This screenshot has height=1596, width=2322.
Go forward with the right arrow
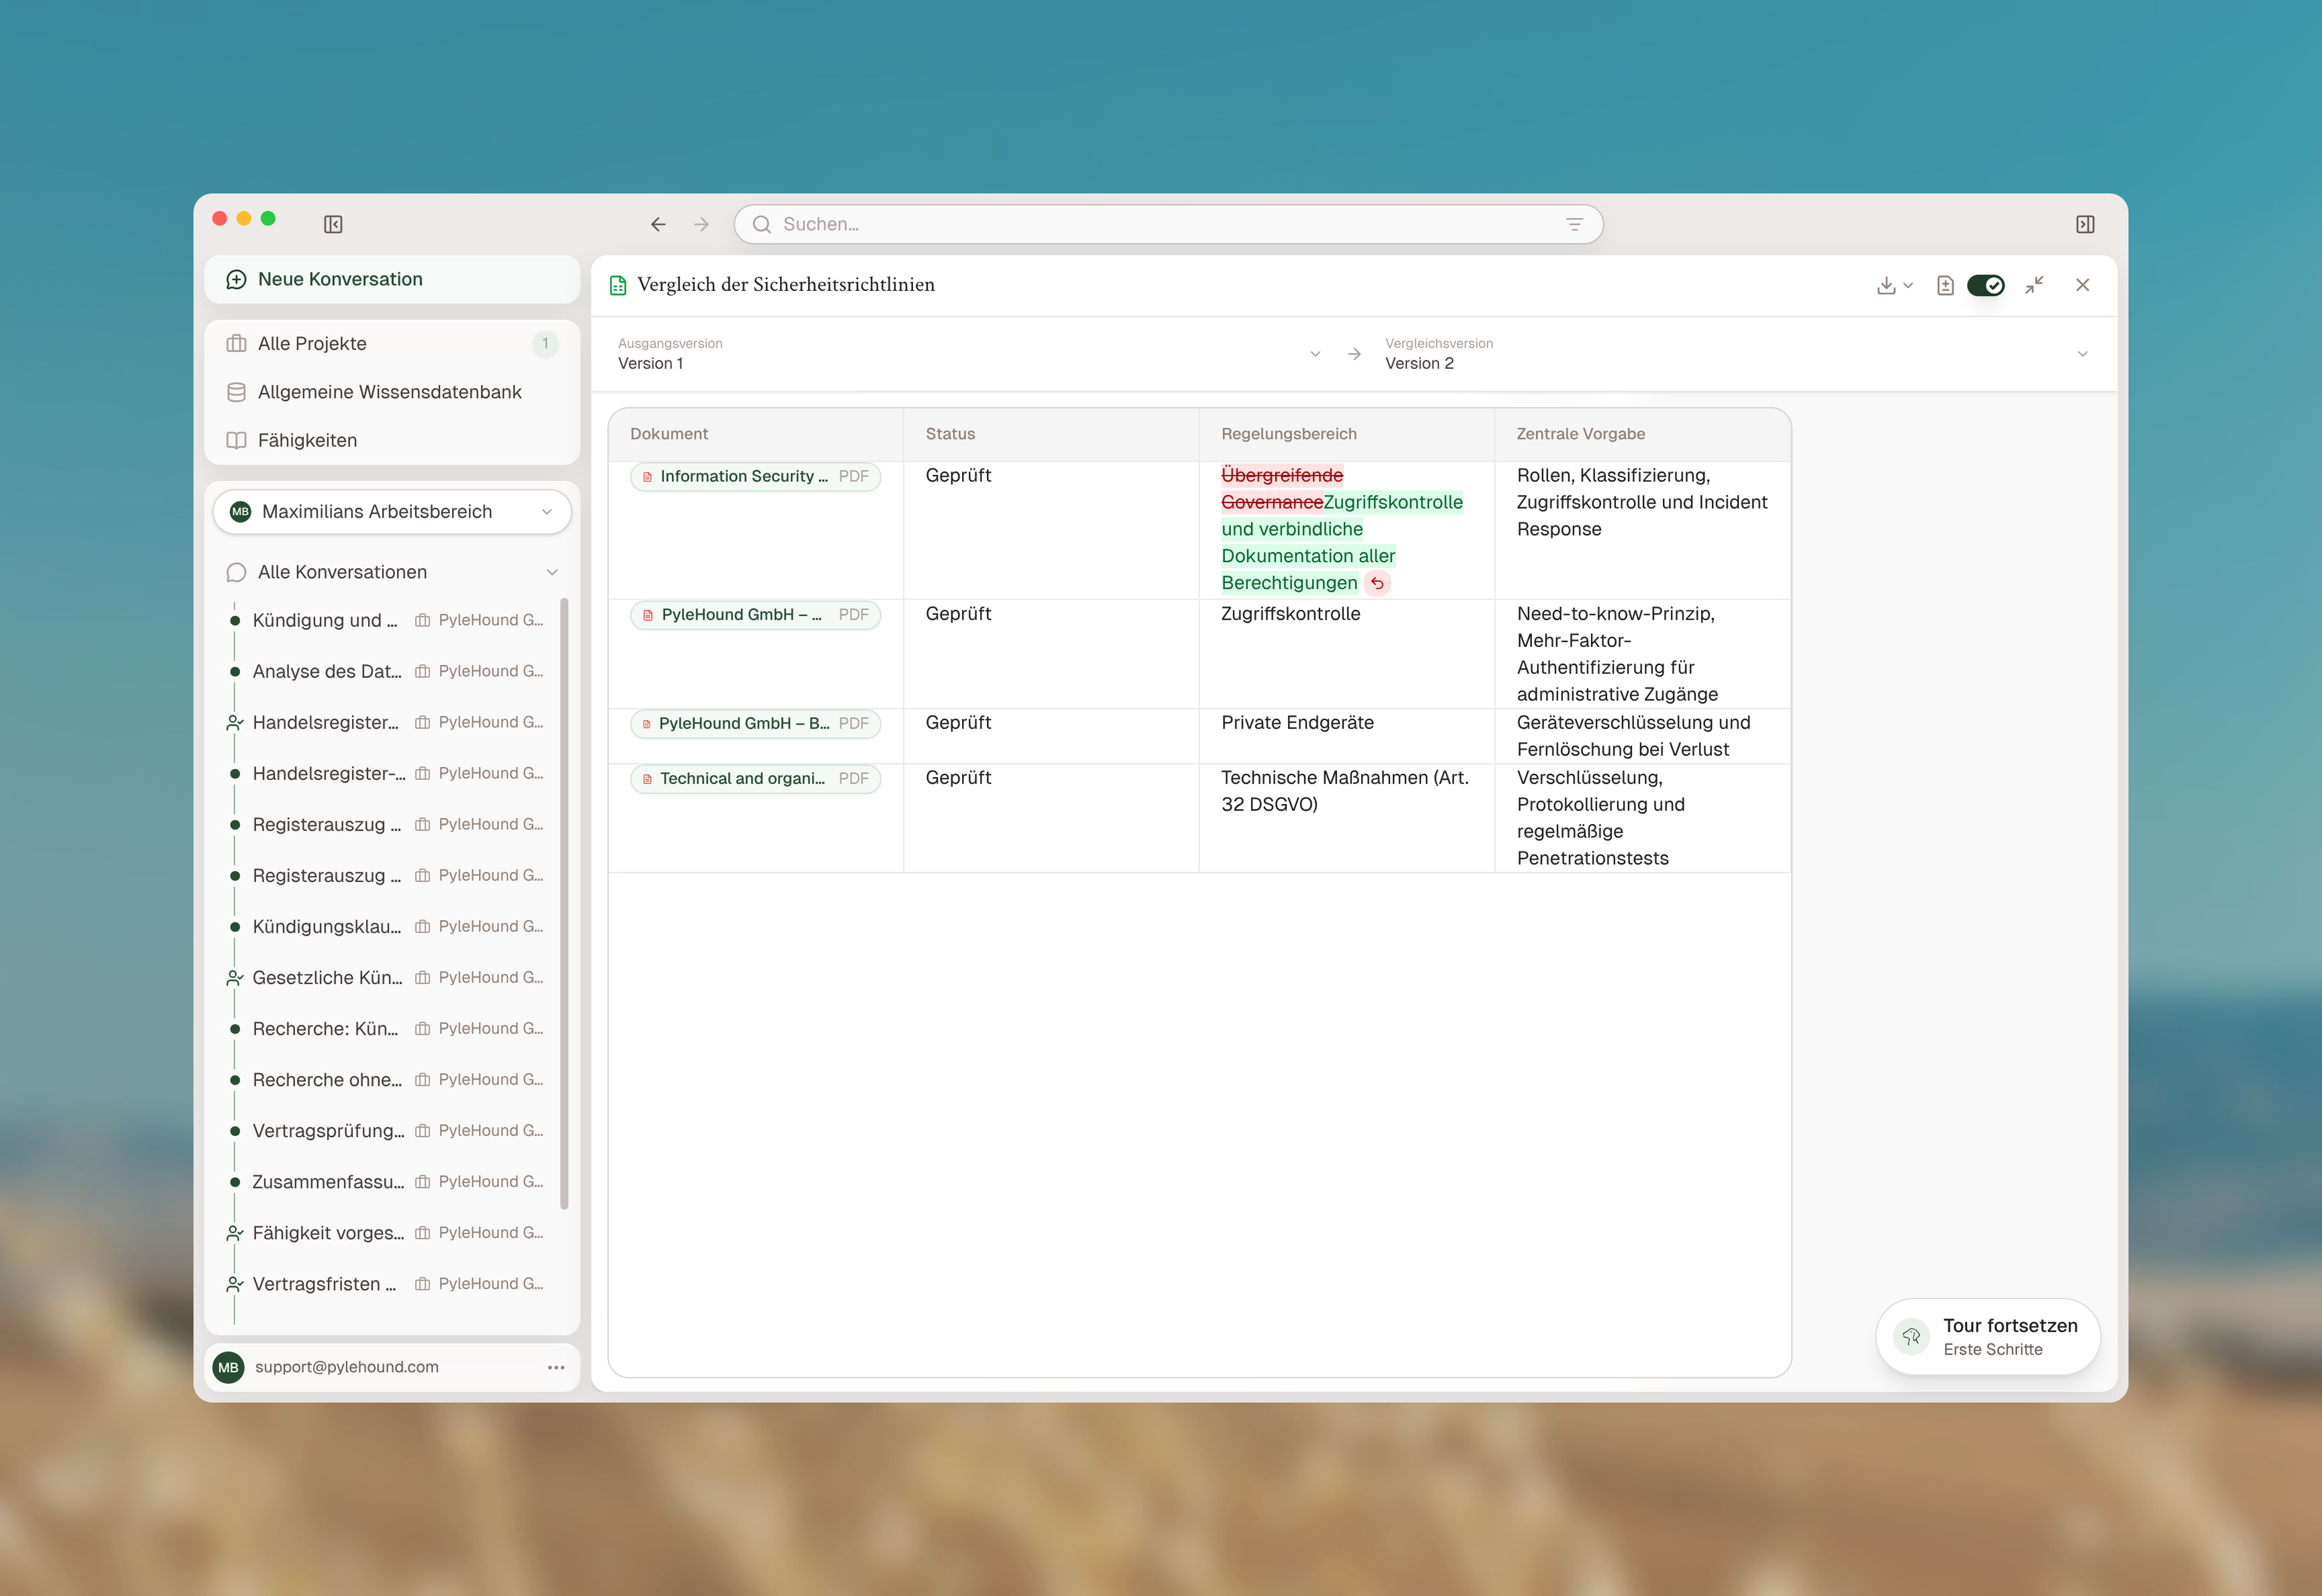click(x=702, y=224)
